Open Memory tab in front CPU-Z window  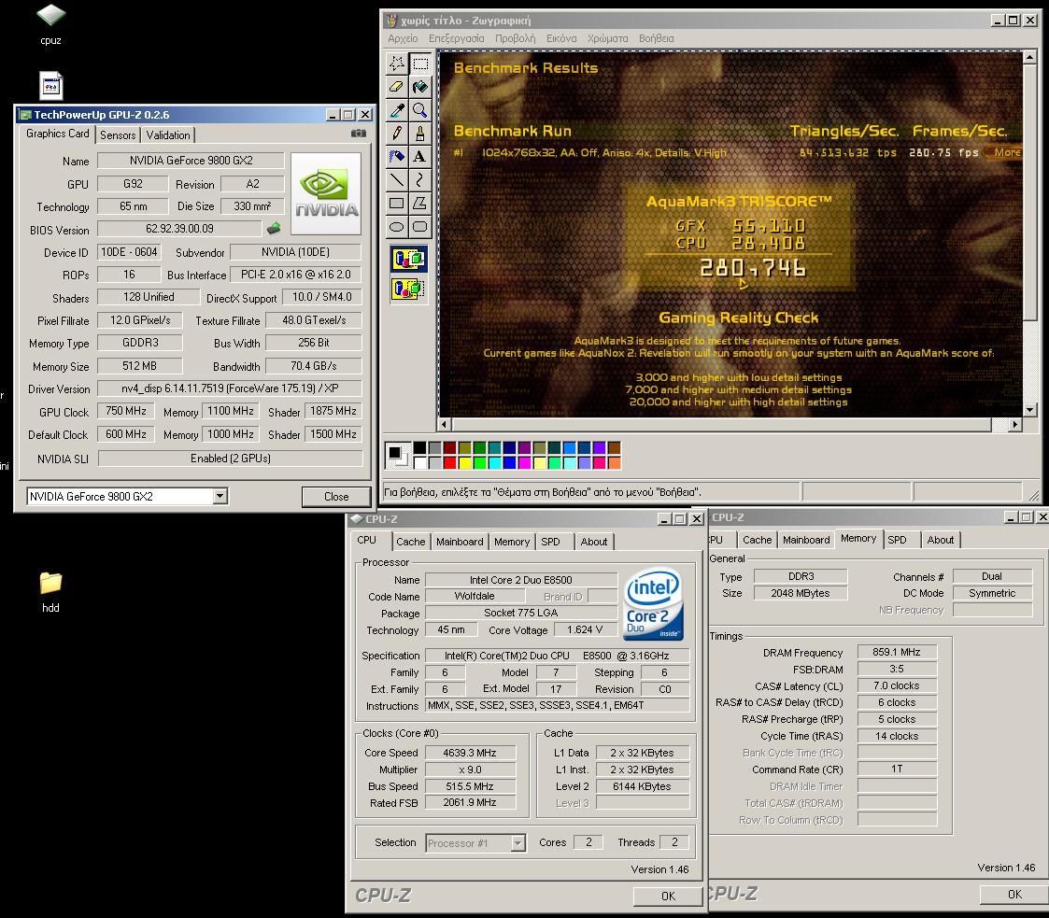point(512,542)
